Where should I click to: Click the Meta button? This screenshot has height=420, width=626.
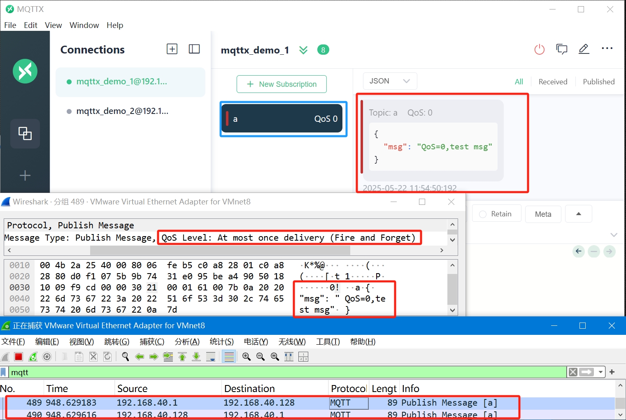click(543, 214)
